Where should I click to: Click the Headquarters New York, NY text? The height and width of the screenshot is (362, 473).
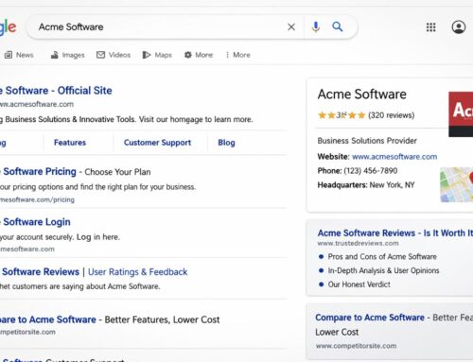(x=366, y=185)
